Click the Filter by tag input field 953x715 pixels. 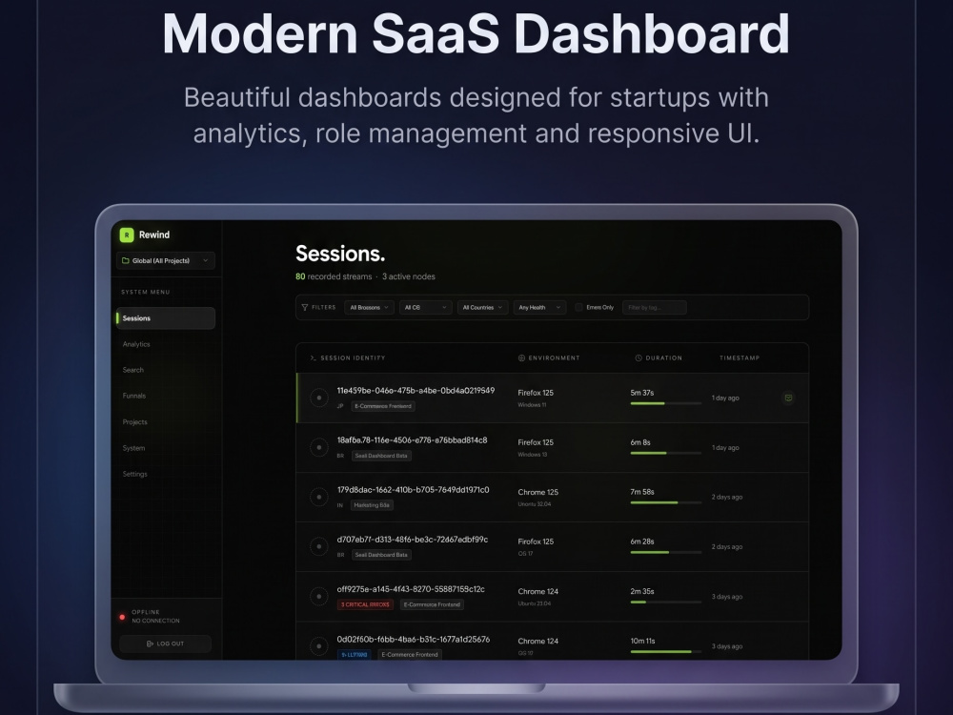tap(655, 308)
